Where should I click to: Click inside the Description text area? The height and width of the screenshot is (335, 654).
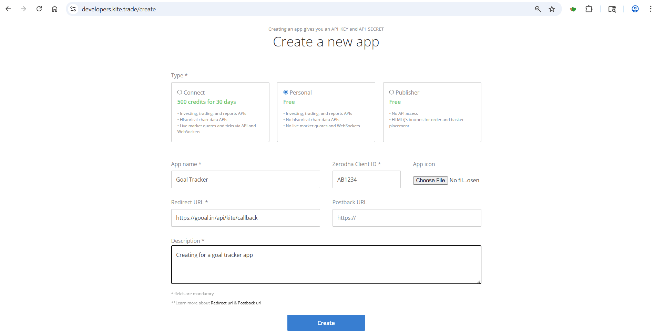[x=326, y=265]
